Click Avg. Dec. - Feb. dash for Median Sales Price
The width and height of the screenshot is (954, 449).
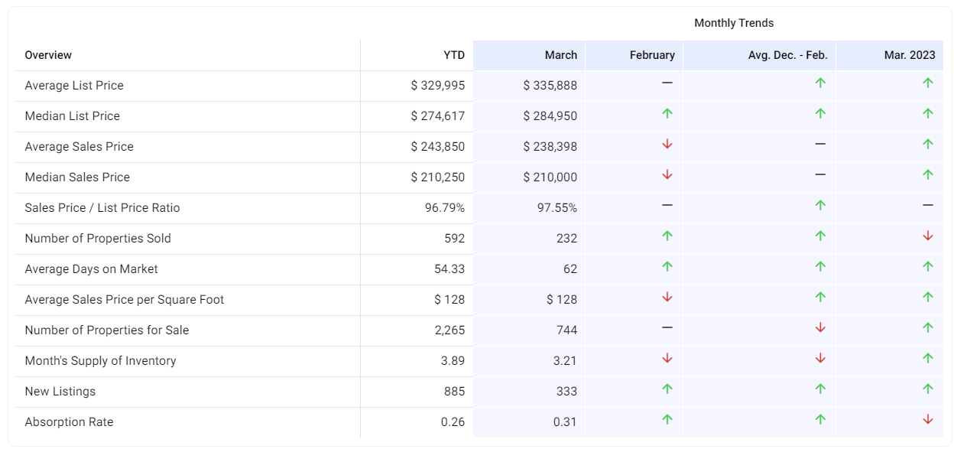[820, 174]
